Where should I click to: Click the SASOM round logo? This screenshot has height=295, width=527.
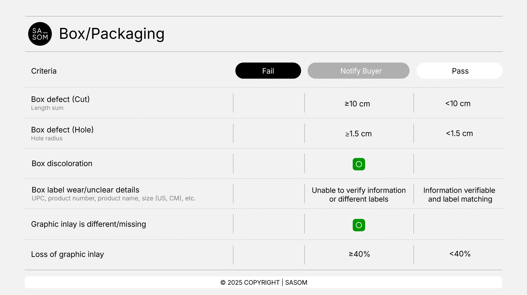click(x=40, y=34)
